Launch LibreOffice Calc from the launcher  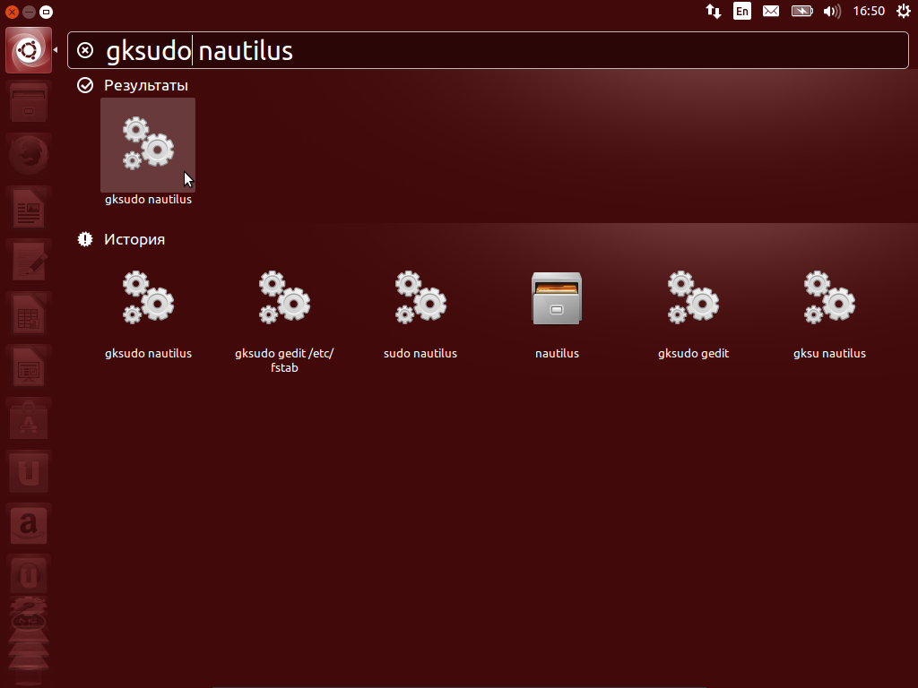click(28, 315)
